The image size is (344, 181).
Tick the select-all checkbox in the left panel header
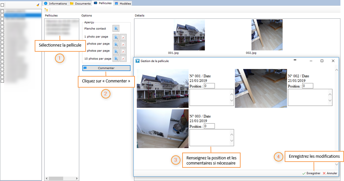point(2,5)
